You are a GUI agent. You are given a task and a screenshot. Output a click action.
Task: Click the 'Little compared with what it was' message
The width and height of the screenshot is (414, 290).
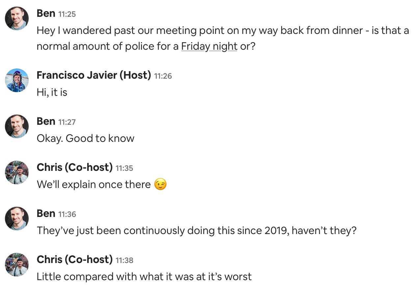click(x=144, y=277)
